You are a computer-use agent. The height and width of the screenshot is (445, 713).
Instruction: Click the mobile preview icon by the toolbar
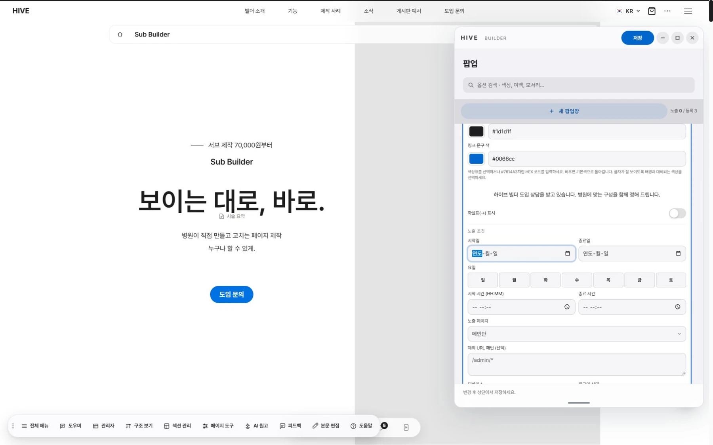pos(406,427)
